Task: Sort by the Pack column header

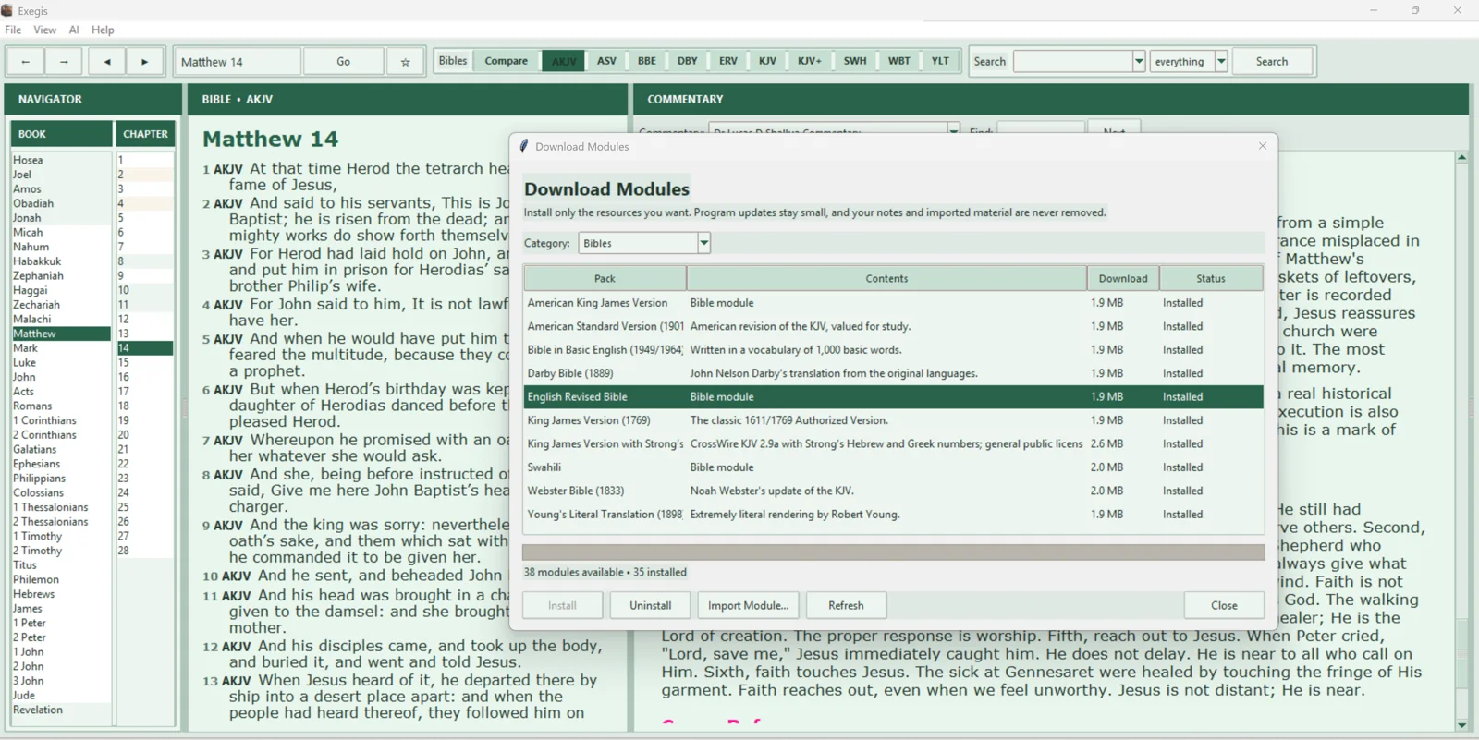Action: (x=605, y=278)
